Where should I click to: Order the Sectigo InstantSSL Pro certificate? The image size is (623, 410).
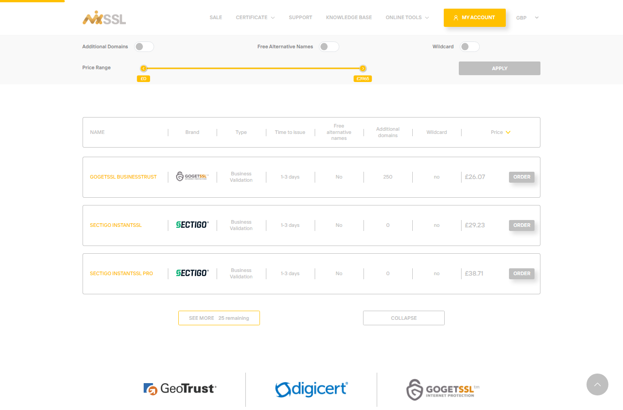[522, 273]
